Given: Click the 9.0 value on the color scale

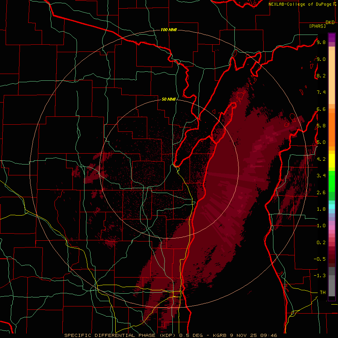Looking at the screenshot, I should pyautogui.click(x=321, y=59).
